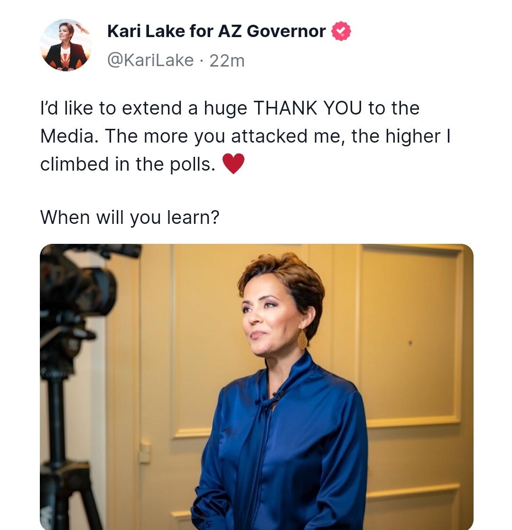Image resolution: width=512 pixels, height=530 pixels.
Task: Click the "climbed in the polls." text
Action: [x=128, y=164]
